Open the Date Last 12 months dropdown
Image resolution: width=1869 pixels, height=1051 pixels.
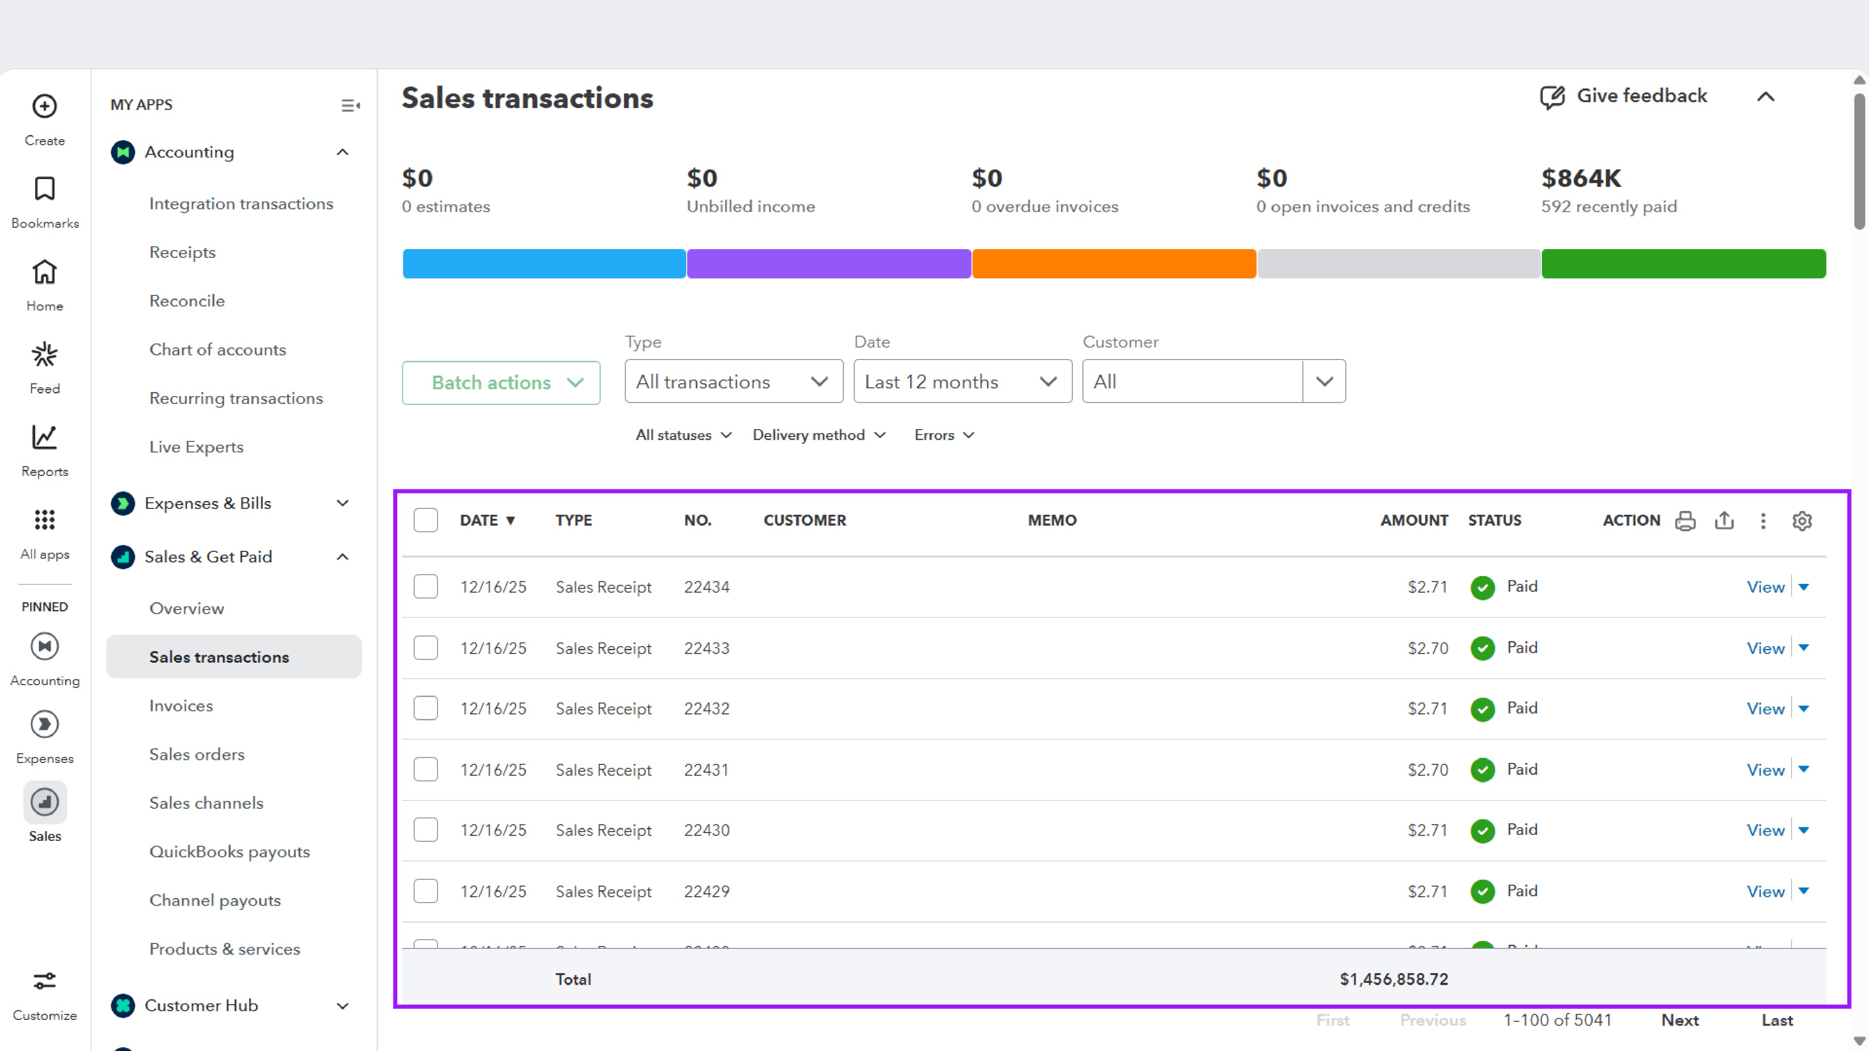[x=962, y=381]
